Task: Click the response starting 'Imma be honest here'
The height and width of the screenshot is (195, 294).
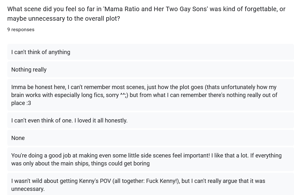Action: [144, 95]
